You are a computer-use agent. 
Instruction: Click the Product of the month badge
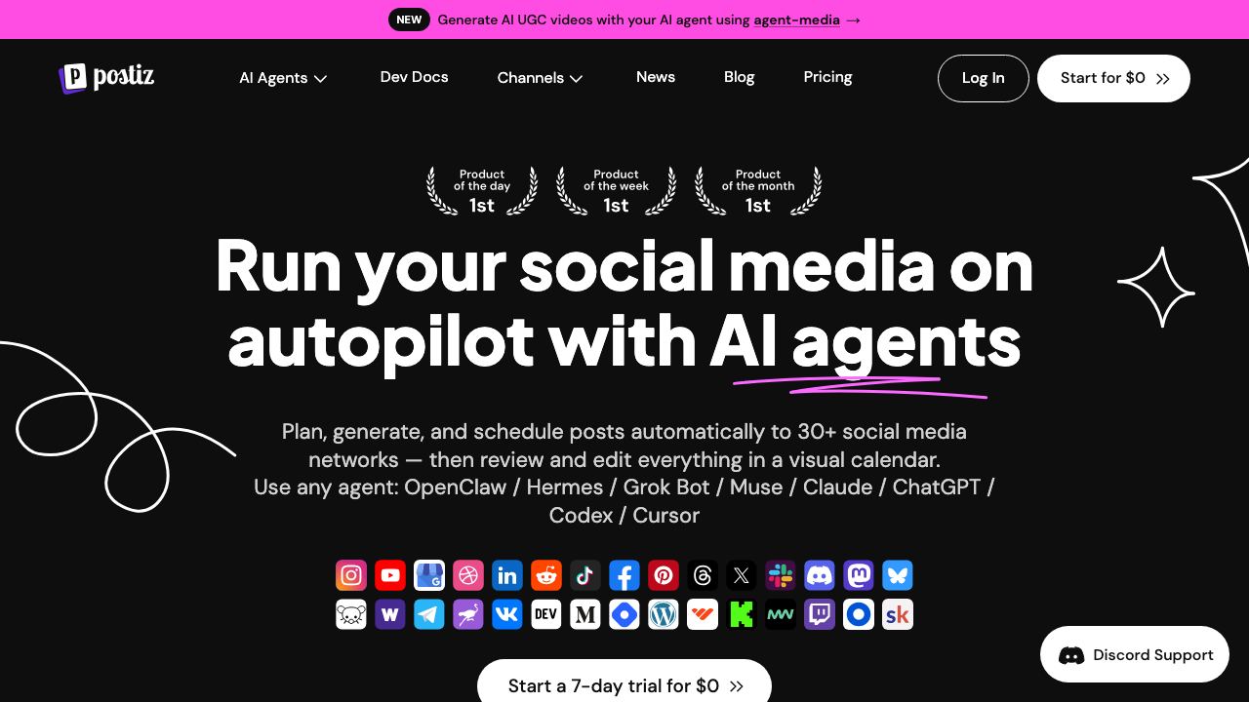click(758, 190)
